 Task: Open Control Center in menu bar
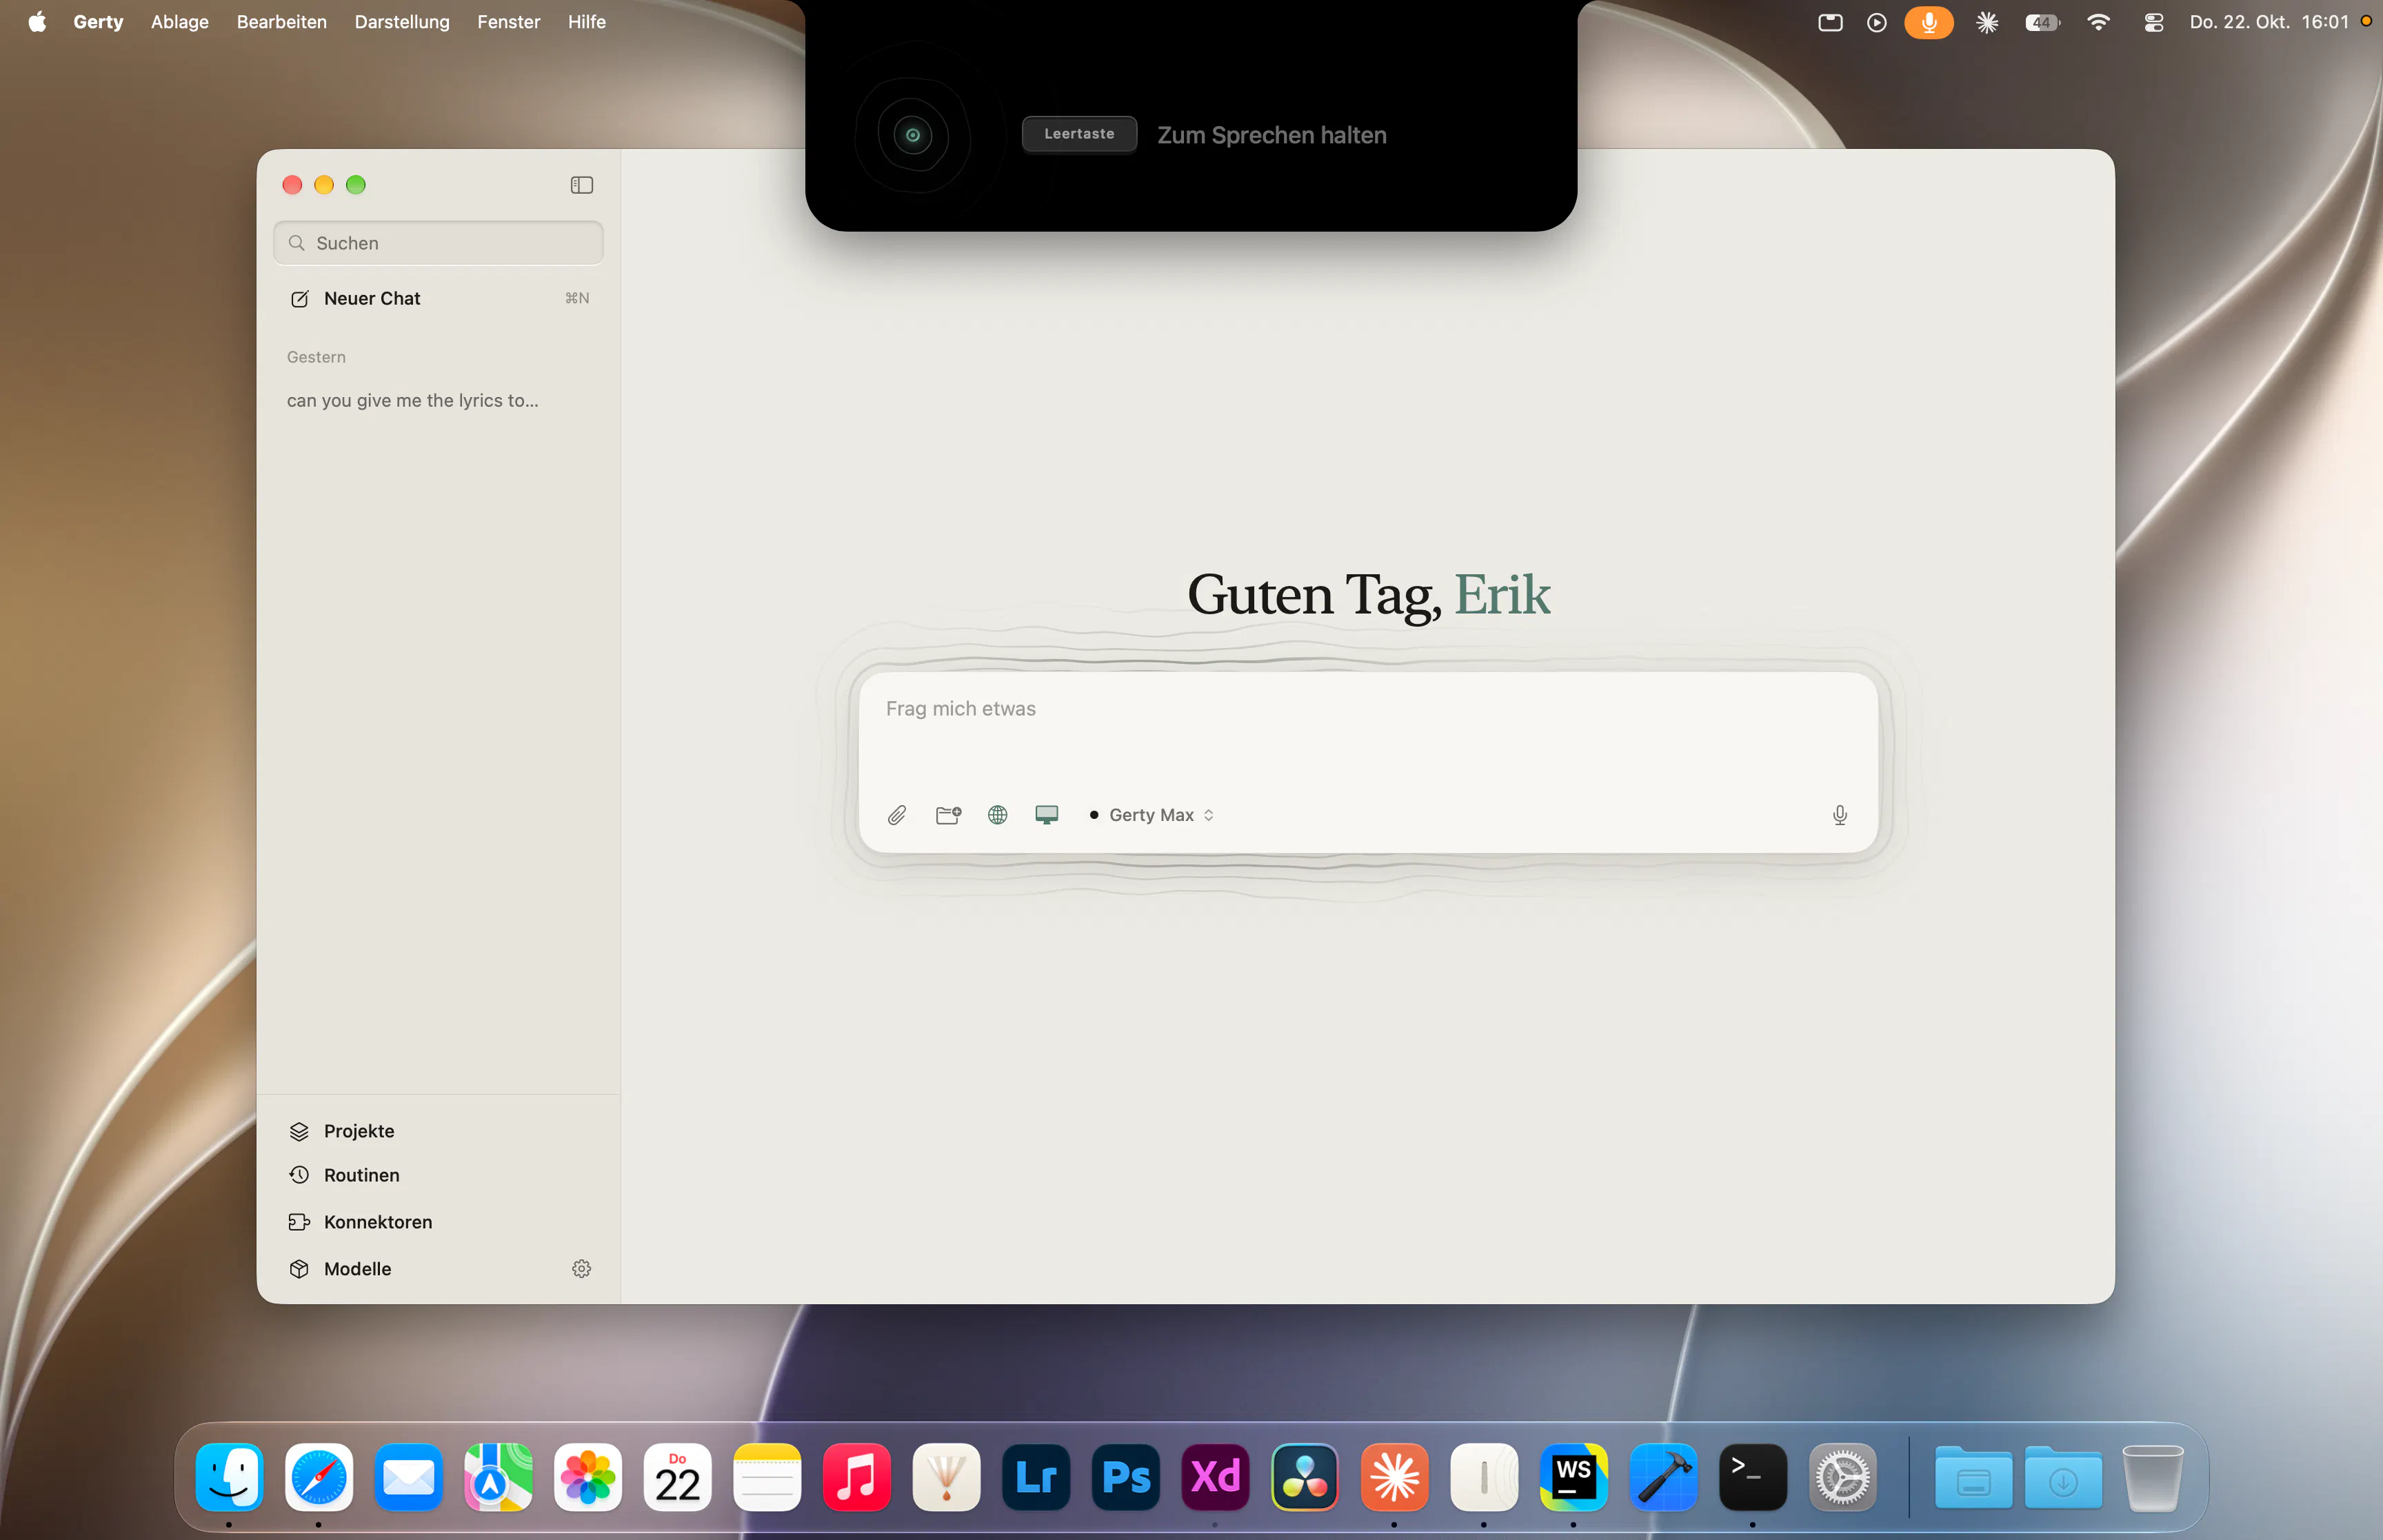pyautogui.click(x=2153, y=22)
